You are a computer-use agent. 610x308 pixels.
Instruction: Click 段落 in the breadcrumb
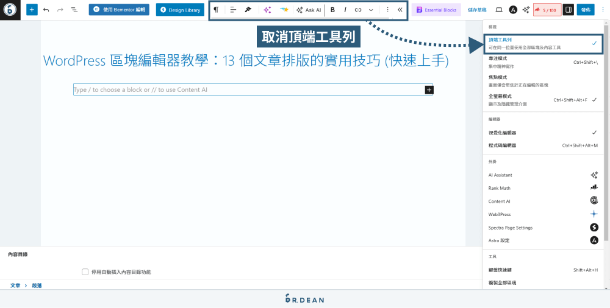tap(37, 285)
